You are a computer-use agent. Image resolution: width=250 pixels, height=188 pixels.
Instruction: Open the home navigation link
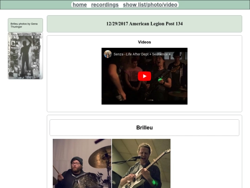click(80, 5)
